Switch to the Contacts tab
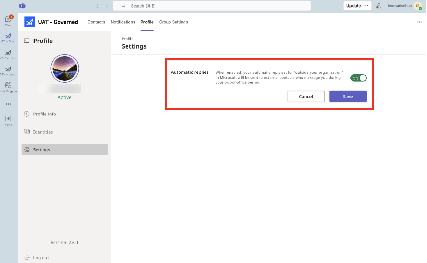The height and width of the screenshot is (263, 427). point(96,22)
